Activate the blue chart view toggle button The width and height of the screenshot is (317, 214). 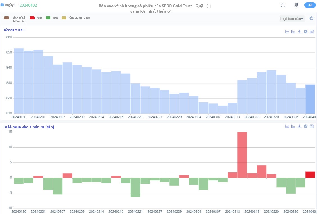[x=310, y=5]
